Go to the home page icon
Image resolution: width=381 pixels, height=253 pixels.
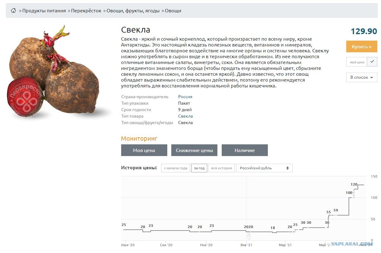coord(13,10)
